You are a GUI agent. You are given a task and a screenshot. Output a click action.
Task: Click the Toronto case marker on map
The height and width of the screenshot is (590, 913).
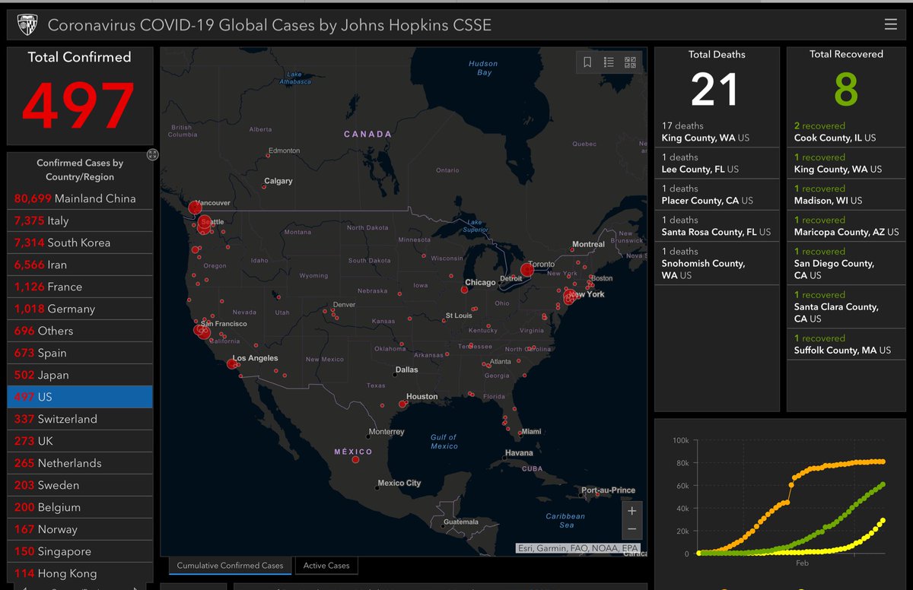526,270
